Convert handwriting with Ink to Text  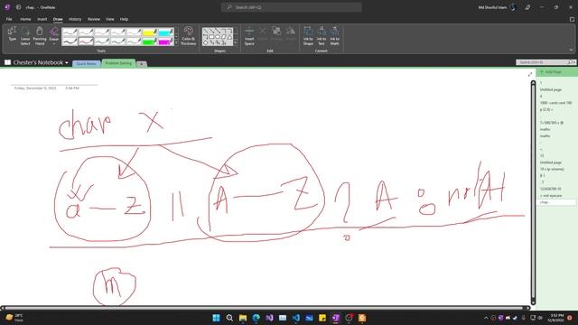click(x=322, y=35)
